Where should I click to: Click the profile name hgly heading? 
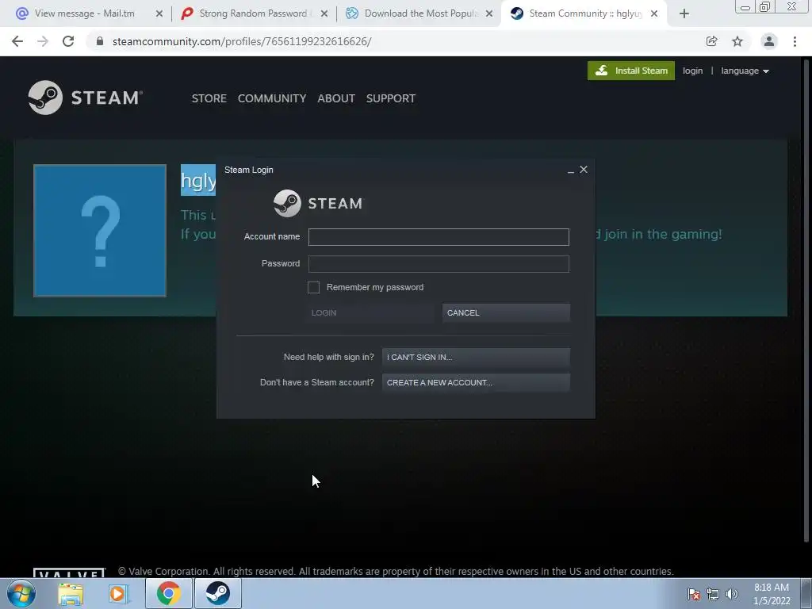(x=198, y=180)
